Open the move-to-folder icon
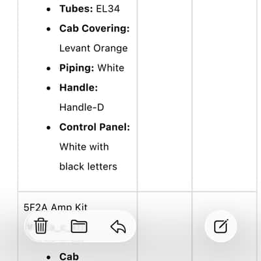 pos(79,226)
